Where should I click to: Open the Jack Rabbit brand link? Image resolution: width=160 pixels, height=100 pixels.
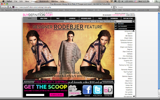pyautogui.click(x=128, y=94)
